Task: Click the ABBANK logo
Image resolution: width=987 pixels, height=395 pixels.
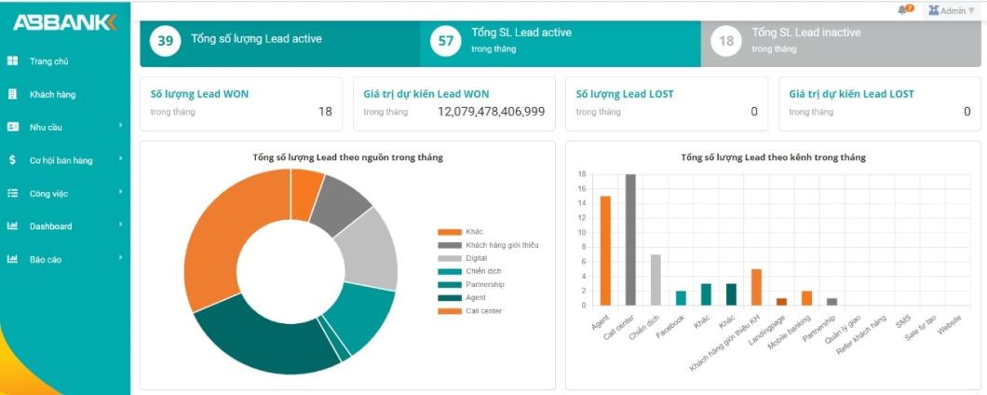Action: (64, 22)
